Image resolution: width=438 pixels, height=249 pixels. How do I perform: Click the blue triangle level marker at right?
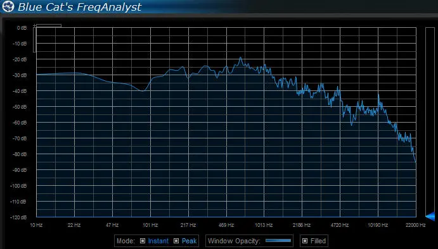430,216
